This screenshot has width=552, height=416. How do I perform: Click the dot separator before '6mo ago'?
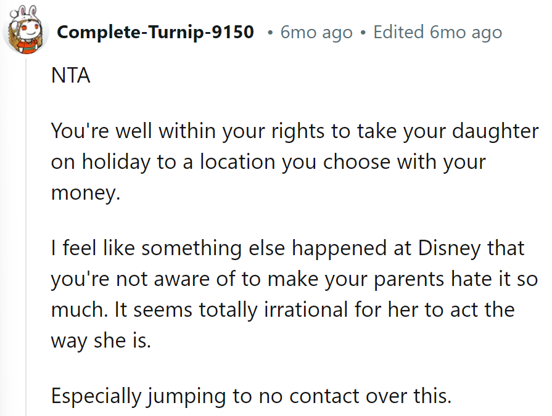(x=270, y=33)
